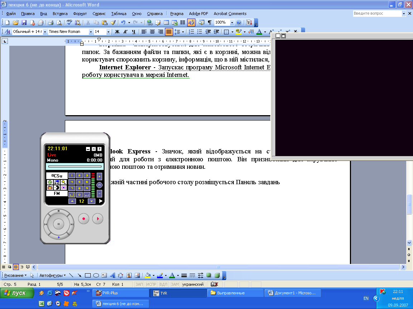
Task: Click the Undo arrow icon
Action: point(123,23)
